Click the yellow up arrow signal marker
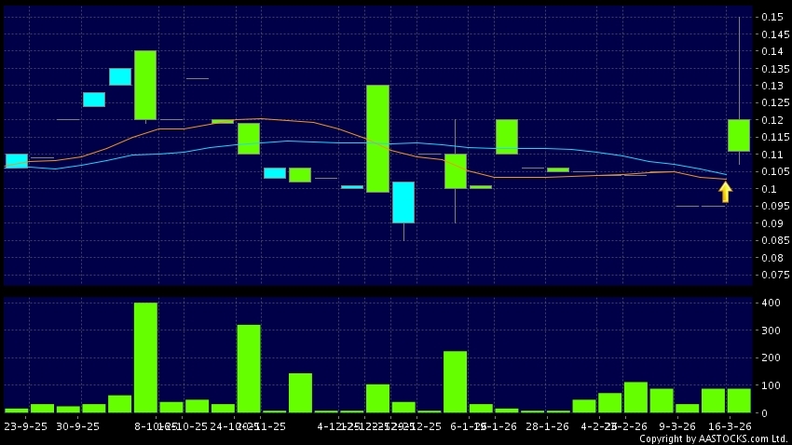 tap(725, 192)
